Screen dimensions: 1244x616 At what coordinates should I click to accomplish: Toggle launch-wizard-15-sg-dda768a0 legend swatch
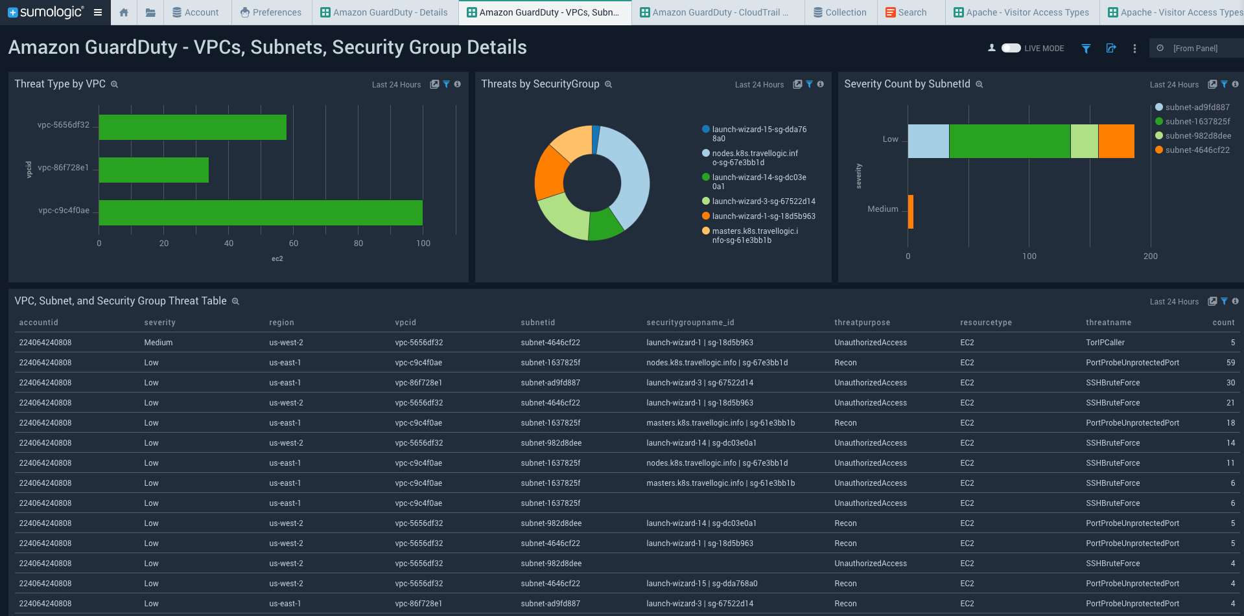click(706, 130)
